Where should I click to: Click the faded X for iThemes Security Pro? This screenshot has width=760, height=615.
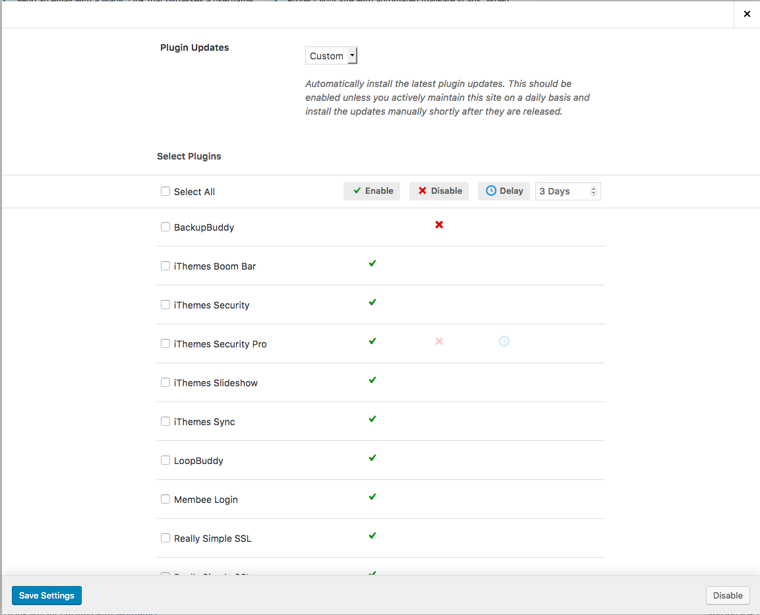[439, 341]
